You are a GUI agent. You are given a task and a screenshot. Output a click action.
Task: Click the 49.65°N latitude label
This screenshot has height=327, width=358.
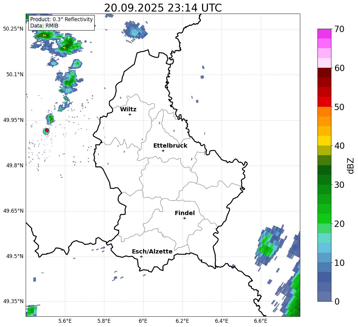13,211
